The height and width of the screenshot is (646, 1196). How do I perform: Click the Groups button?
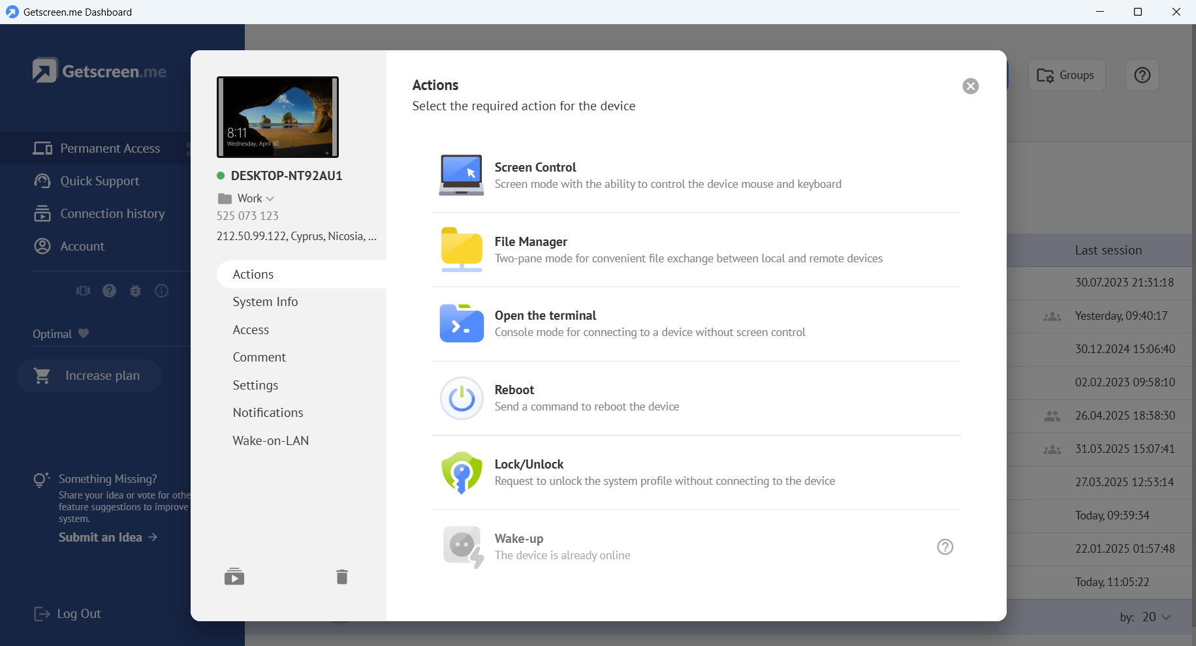(x=1066, y=76)
